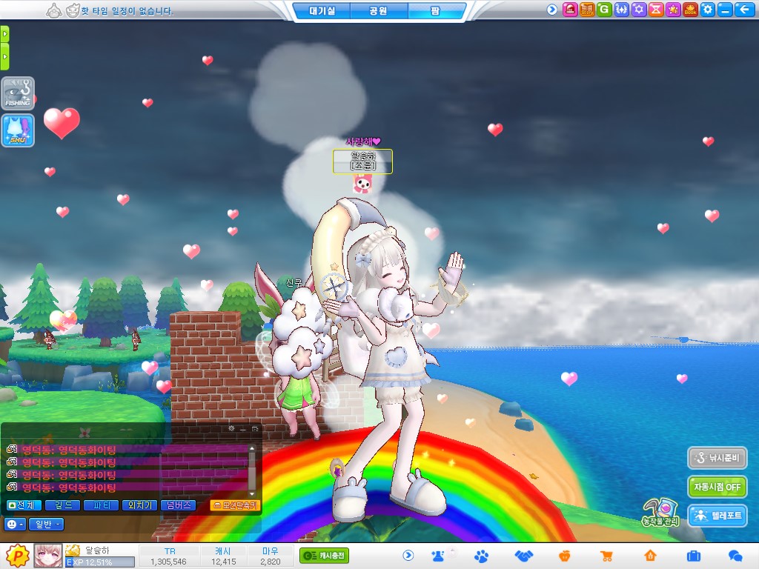
Task: Open the blue laurel ranking icon
Action: pyautogui.click(x=622, y=10)
